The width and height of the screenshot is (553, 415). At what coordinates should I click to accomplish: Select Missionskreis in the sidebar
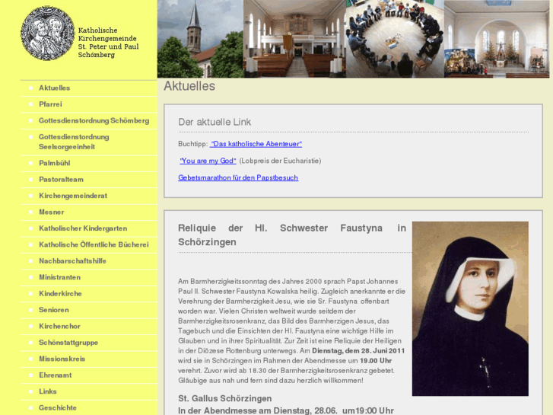[x=62, y=359]
